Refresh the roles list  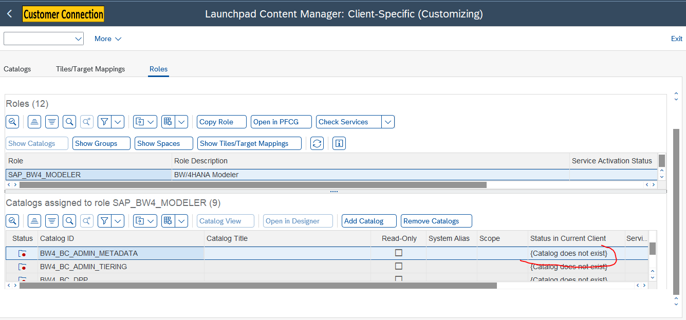[318, 143]
